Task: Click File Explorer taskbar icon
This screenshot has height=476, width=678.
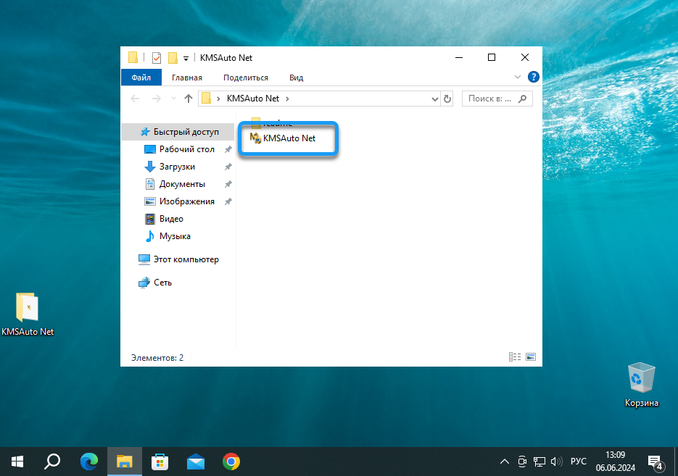Action: pos(125,462)
